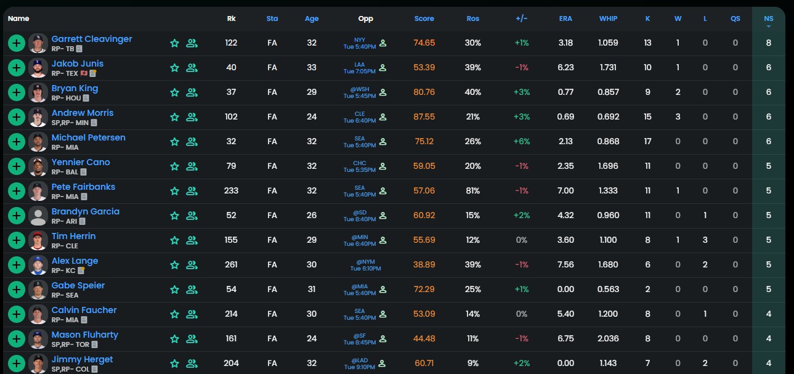The width and height of the screenshot is (794, 374).
Task: Add Bryan King using the plus icon
Action: coord(16,92)
